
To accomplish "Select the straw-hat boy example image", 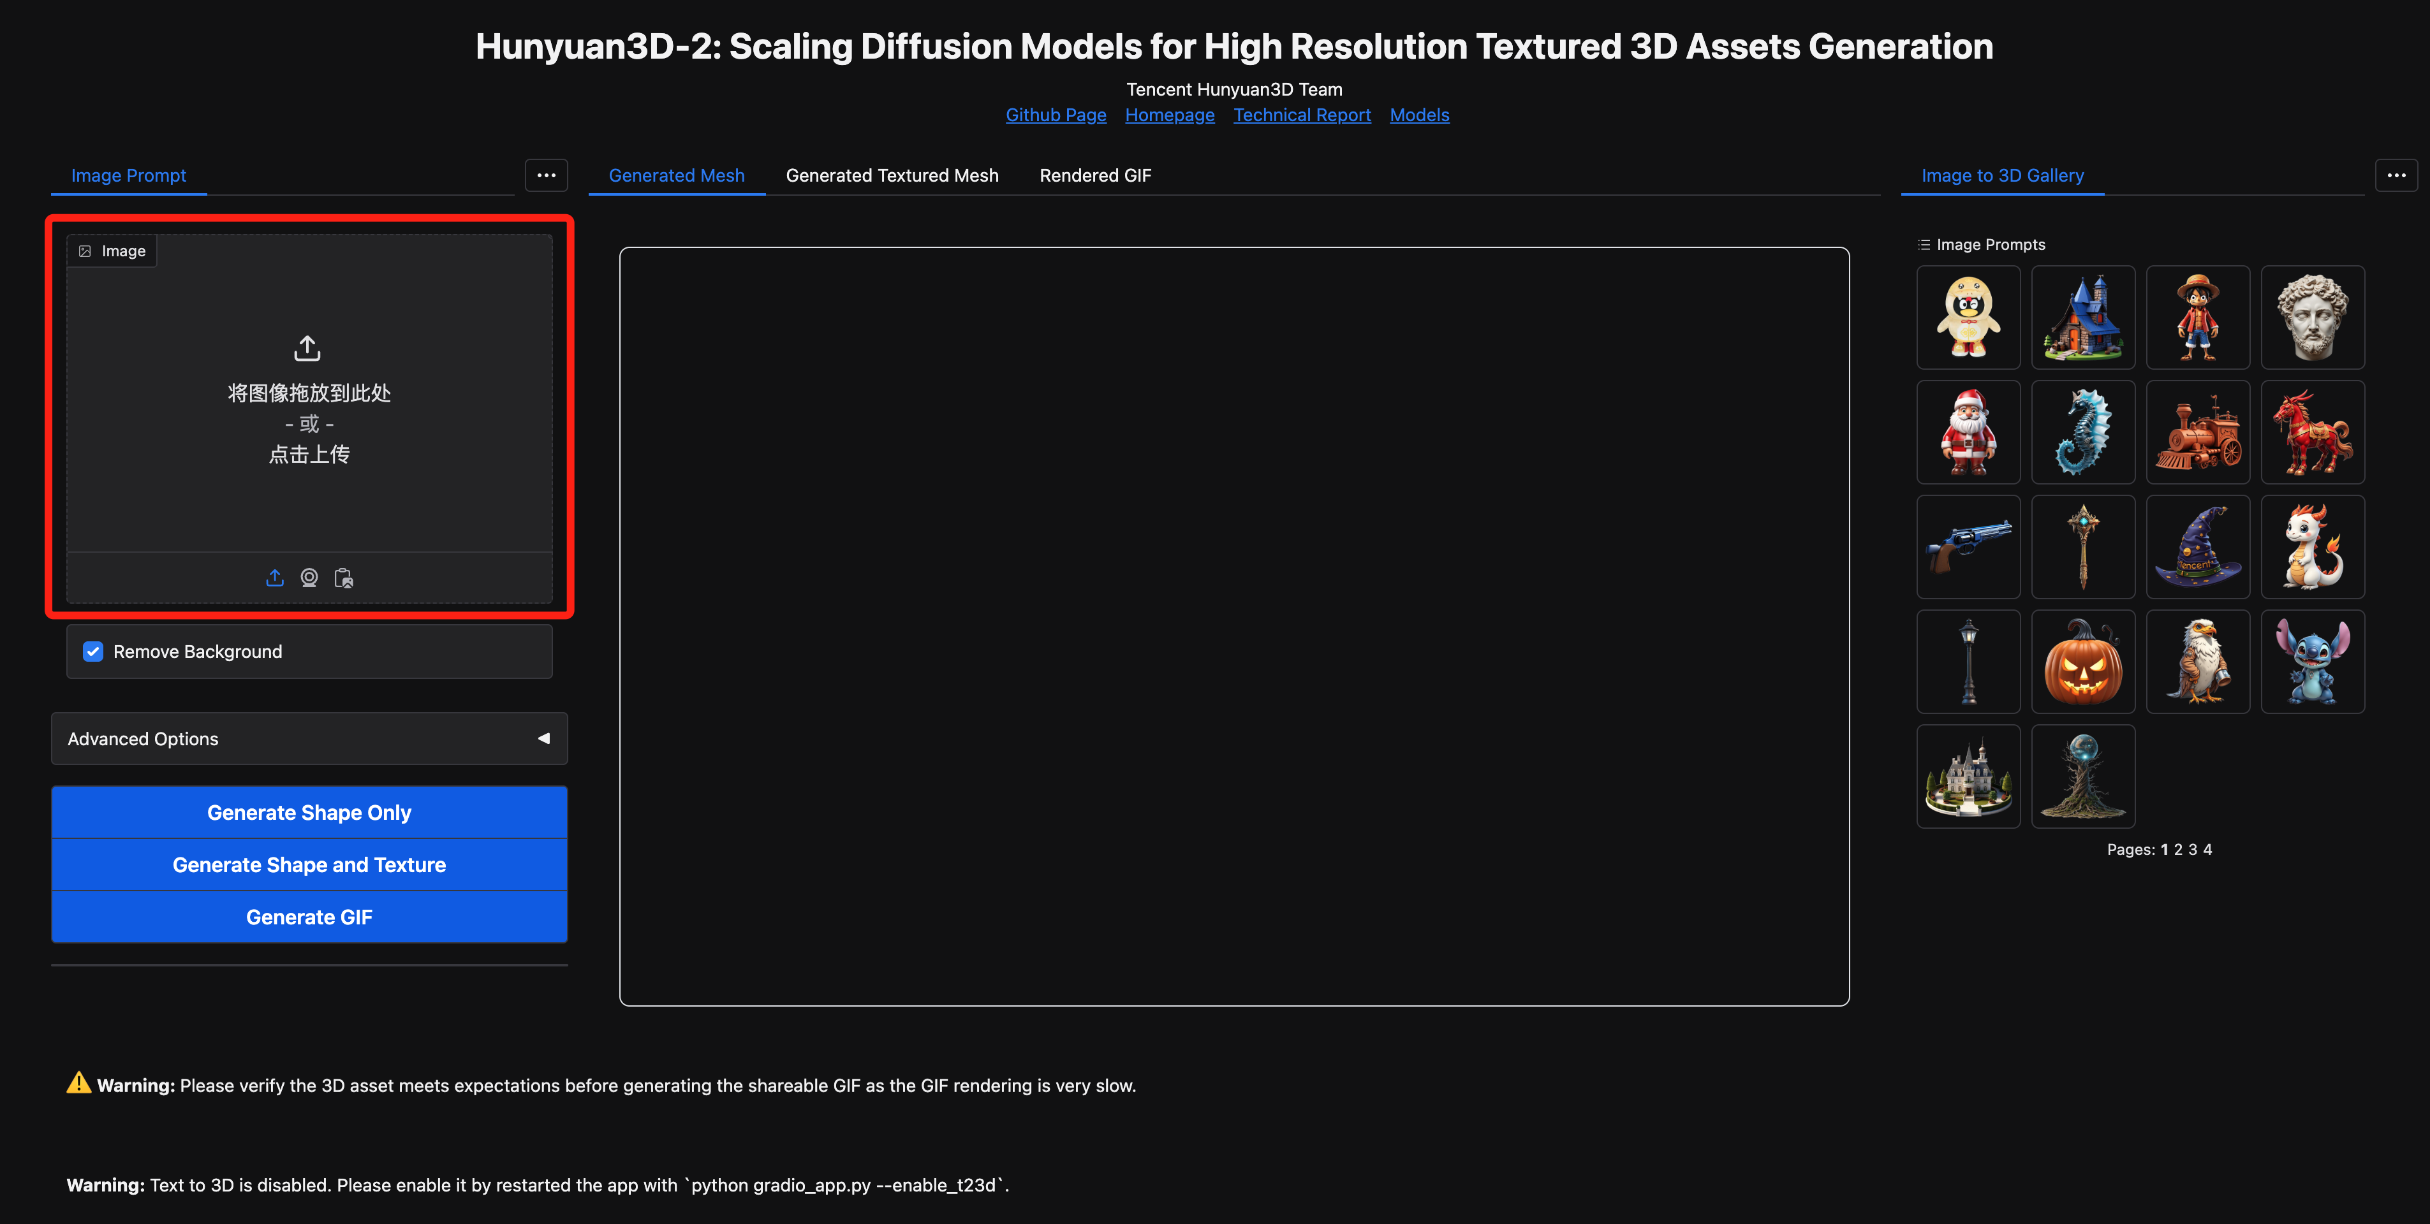I will pyautogui.click(x=2198, y=317).
